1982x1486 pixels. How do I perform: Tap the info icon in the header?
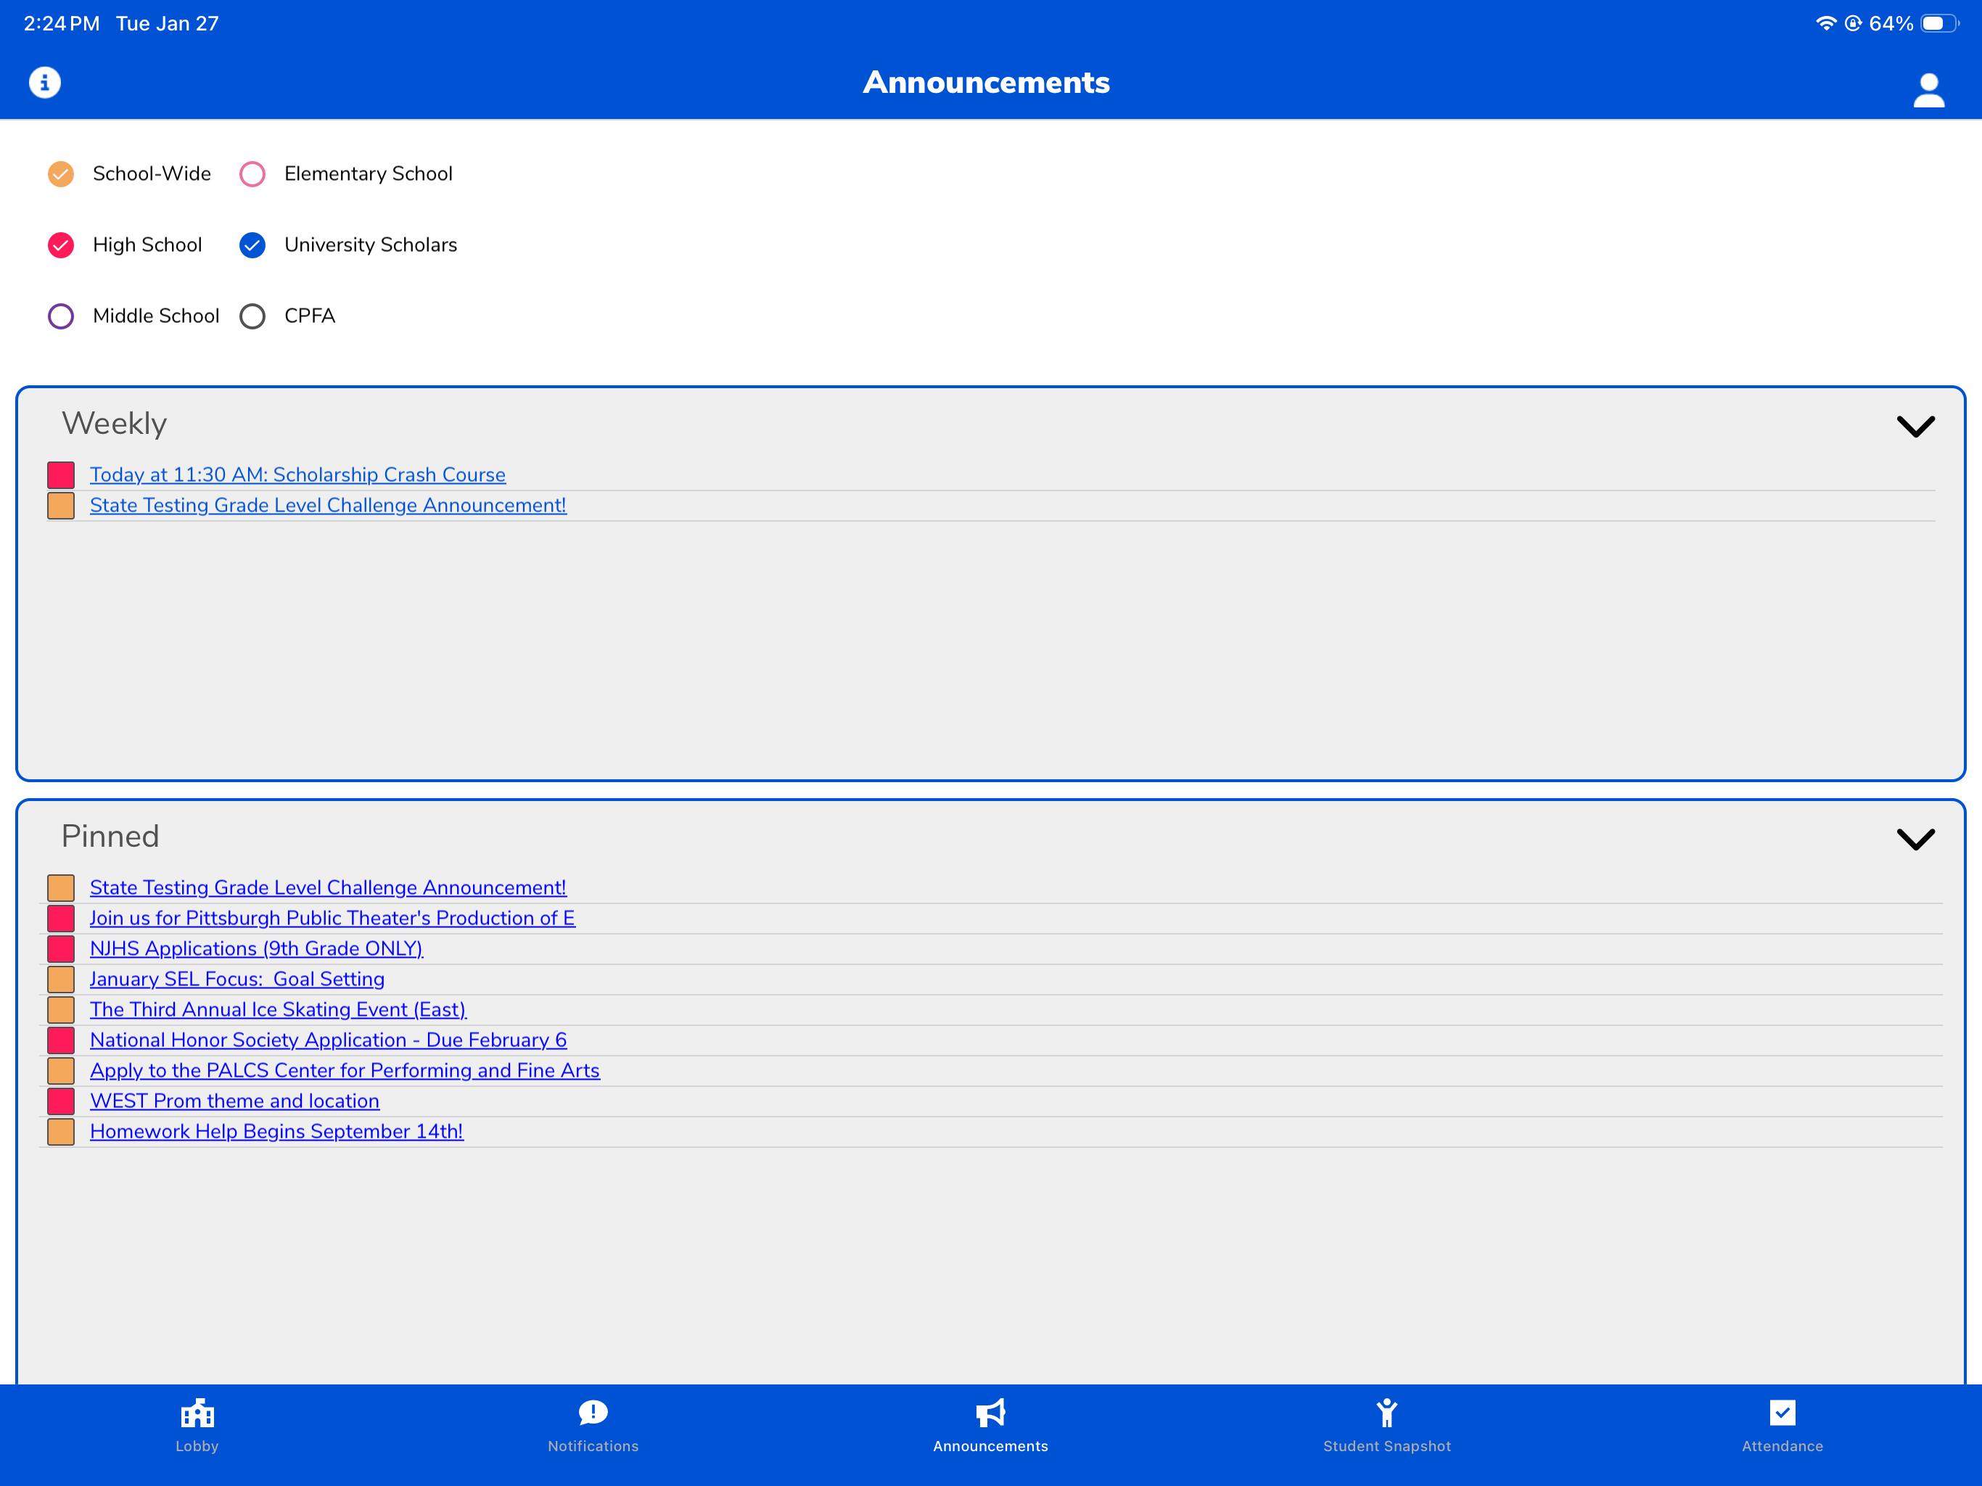(45, 83)
